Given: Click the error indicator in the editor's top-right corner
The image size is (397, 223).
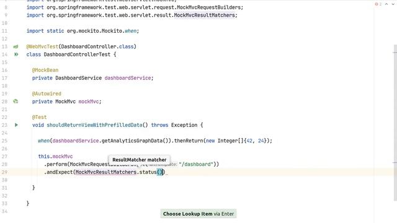Looking at the screenshot, I should click(378, 4).
